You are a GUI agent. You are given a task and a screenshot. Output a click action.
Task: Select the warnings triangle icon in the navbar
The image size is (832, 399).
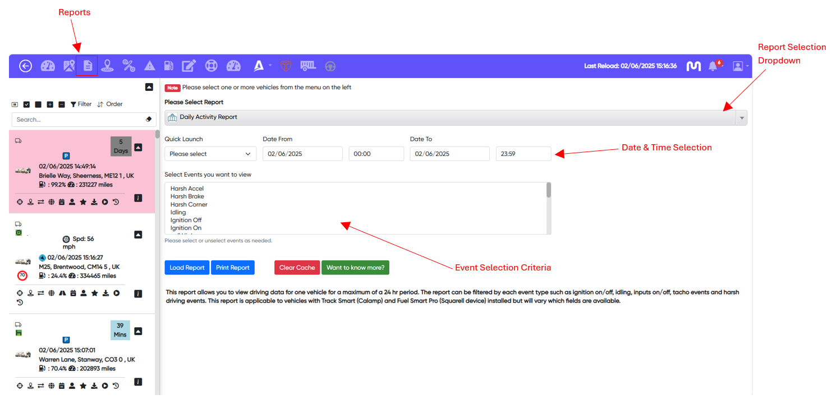pos(149,66)
